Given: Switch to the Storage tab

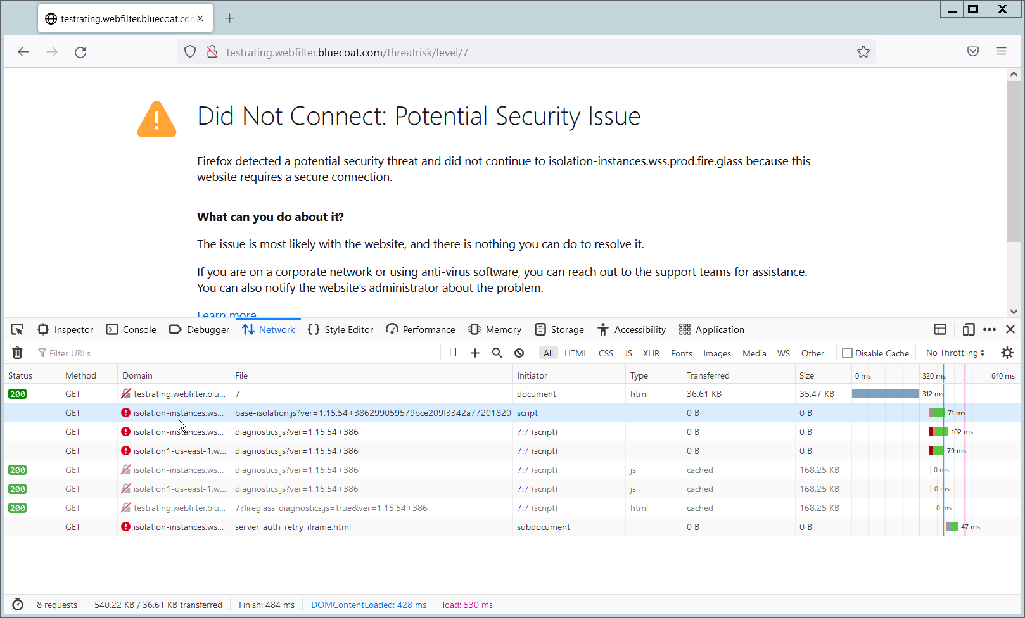Looking at the screenshot, I should (560, 329).
